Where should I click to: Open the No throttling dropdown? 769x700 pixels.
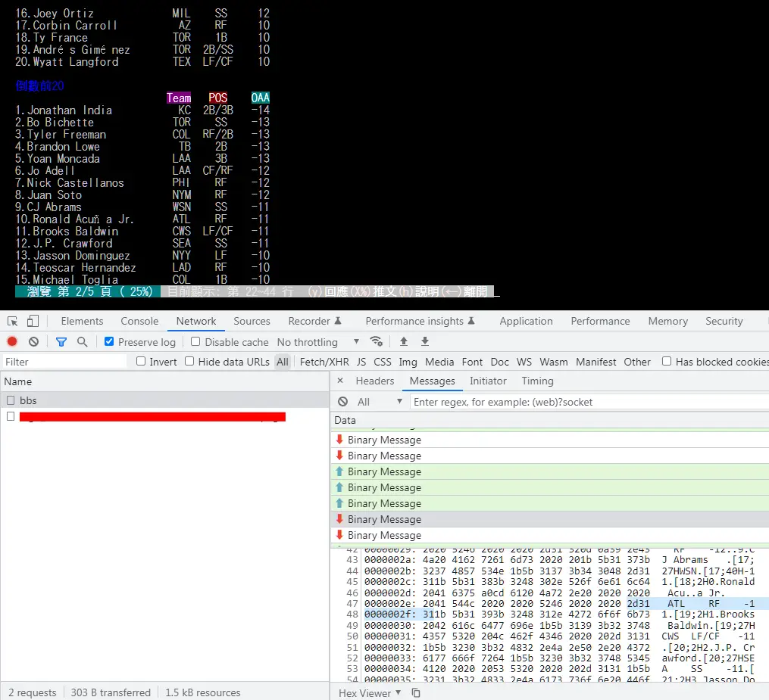pyautogui.click(x=318, y=342)
